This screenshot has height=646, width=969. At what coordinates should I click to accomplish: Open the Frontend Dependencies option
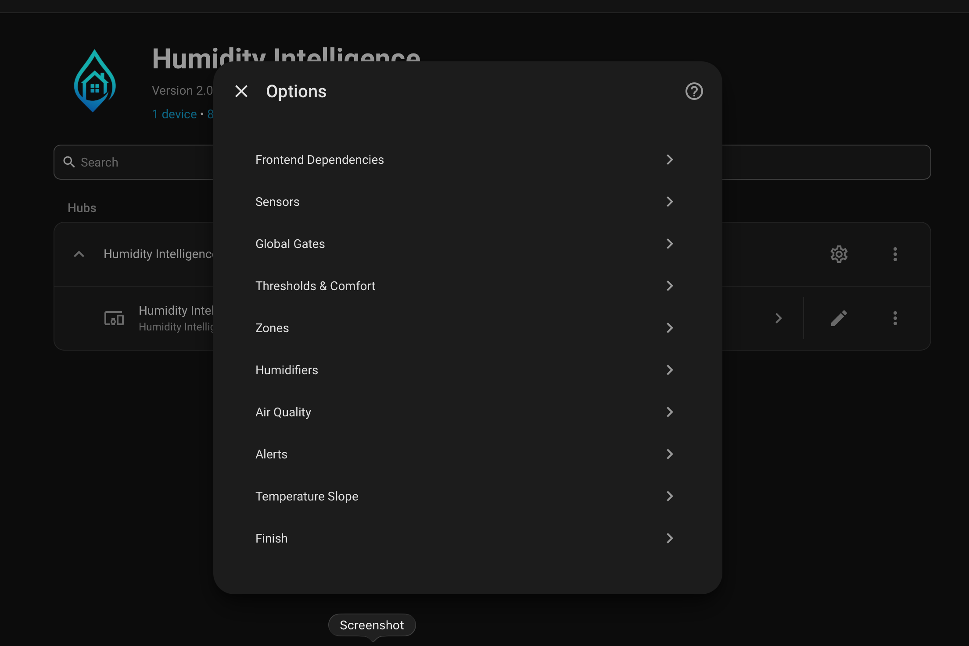click(468, 160)
